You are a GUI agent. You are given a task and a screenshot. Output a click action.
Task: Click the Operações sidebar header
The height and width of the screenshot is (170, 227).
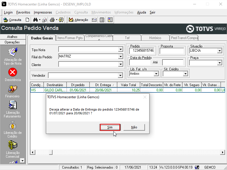coord(12,42)
